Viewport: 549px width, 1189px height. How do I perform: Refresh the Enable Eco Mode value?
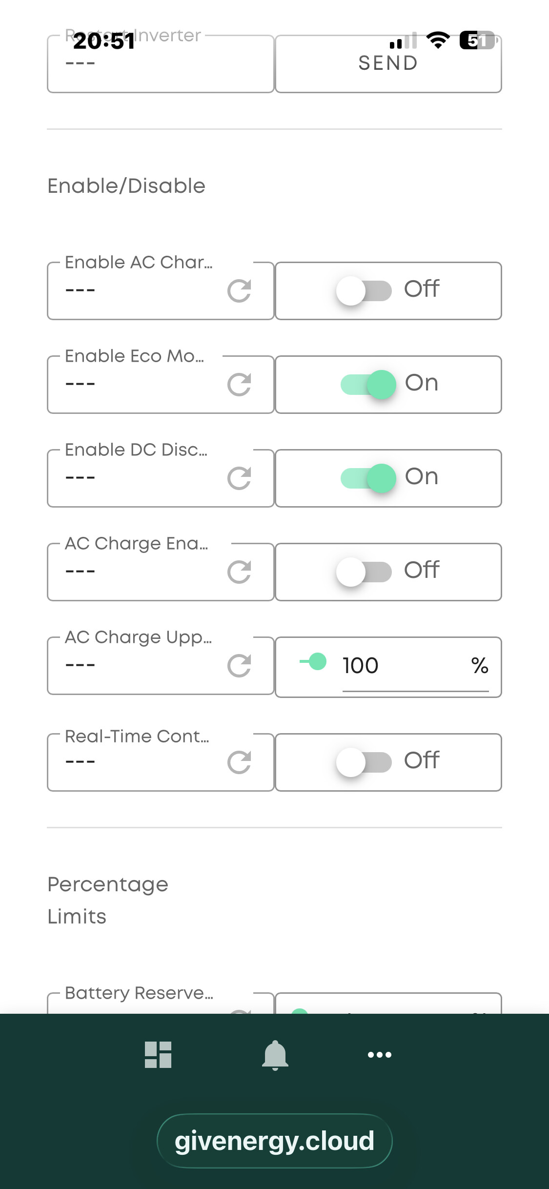click(239, 385)
